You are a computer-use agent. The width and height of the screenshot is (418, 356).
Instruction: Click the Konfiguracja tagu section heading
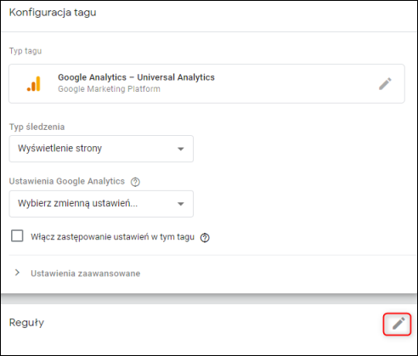pos(53,13)
